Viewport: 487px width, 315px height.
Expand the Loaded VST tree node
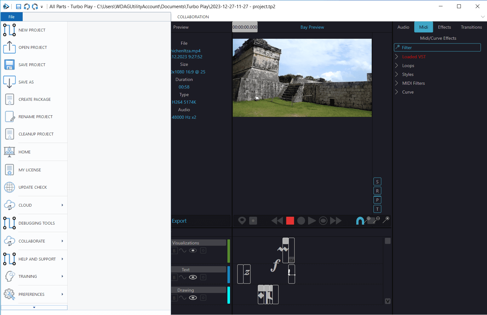[x=397, y=57]
